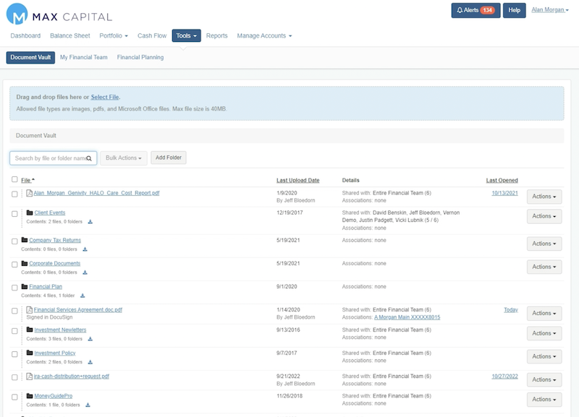579x417 pixels.
Task: Open Actions for Investment Newletters
Action: pyautogui.click(x=544, y=333)
